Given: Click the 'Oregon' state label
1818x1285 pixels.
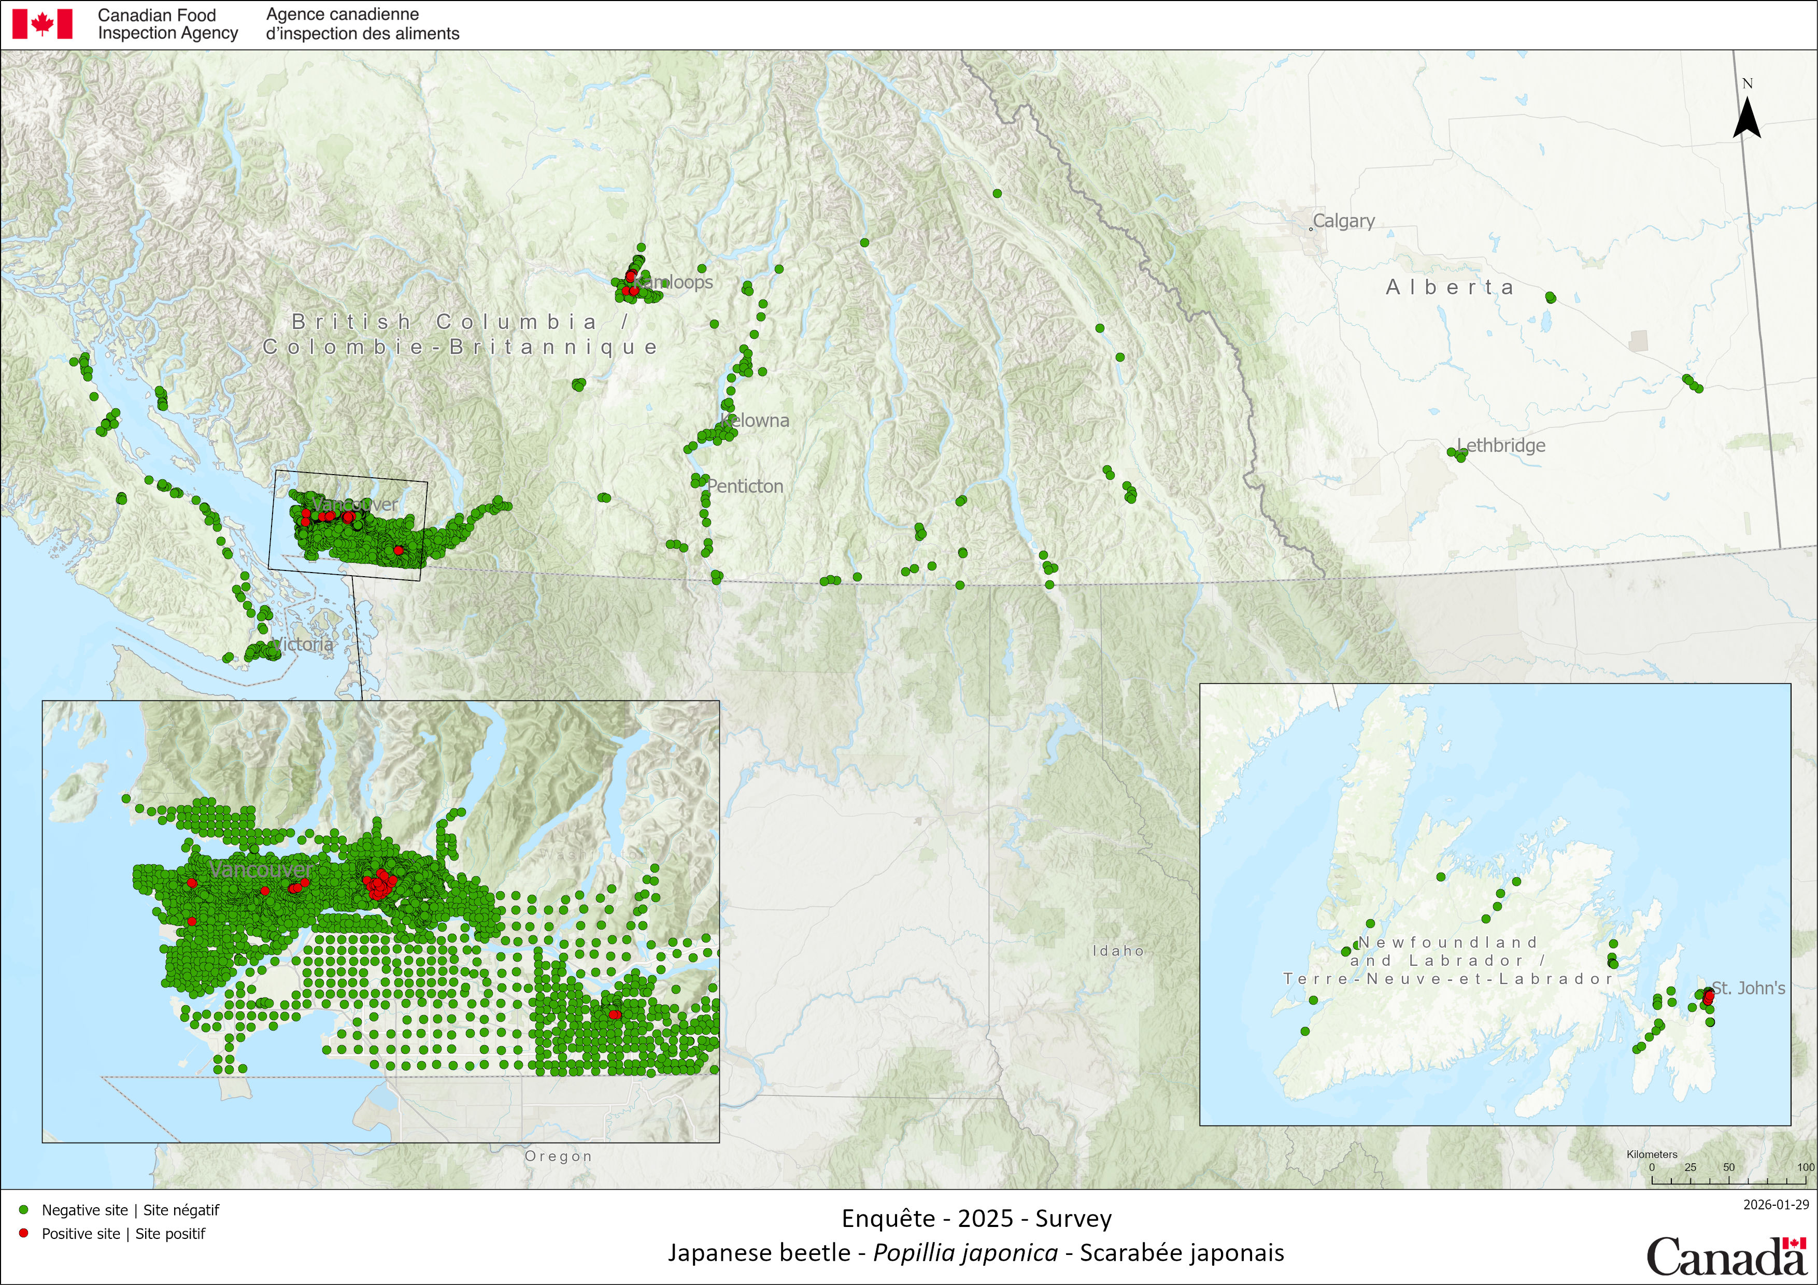Looking at the screenshot, I should [x=558, y=1156].
